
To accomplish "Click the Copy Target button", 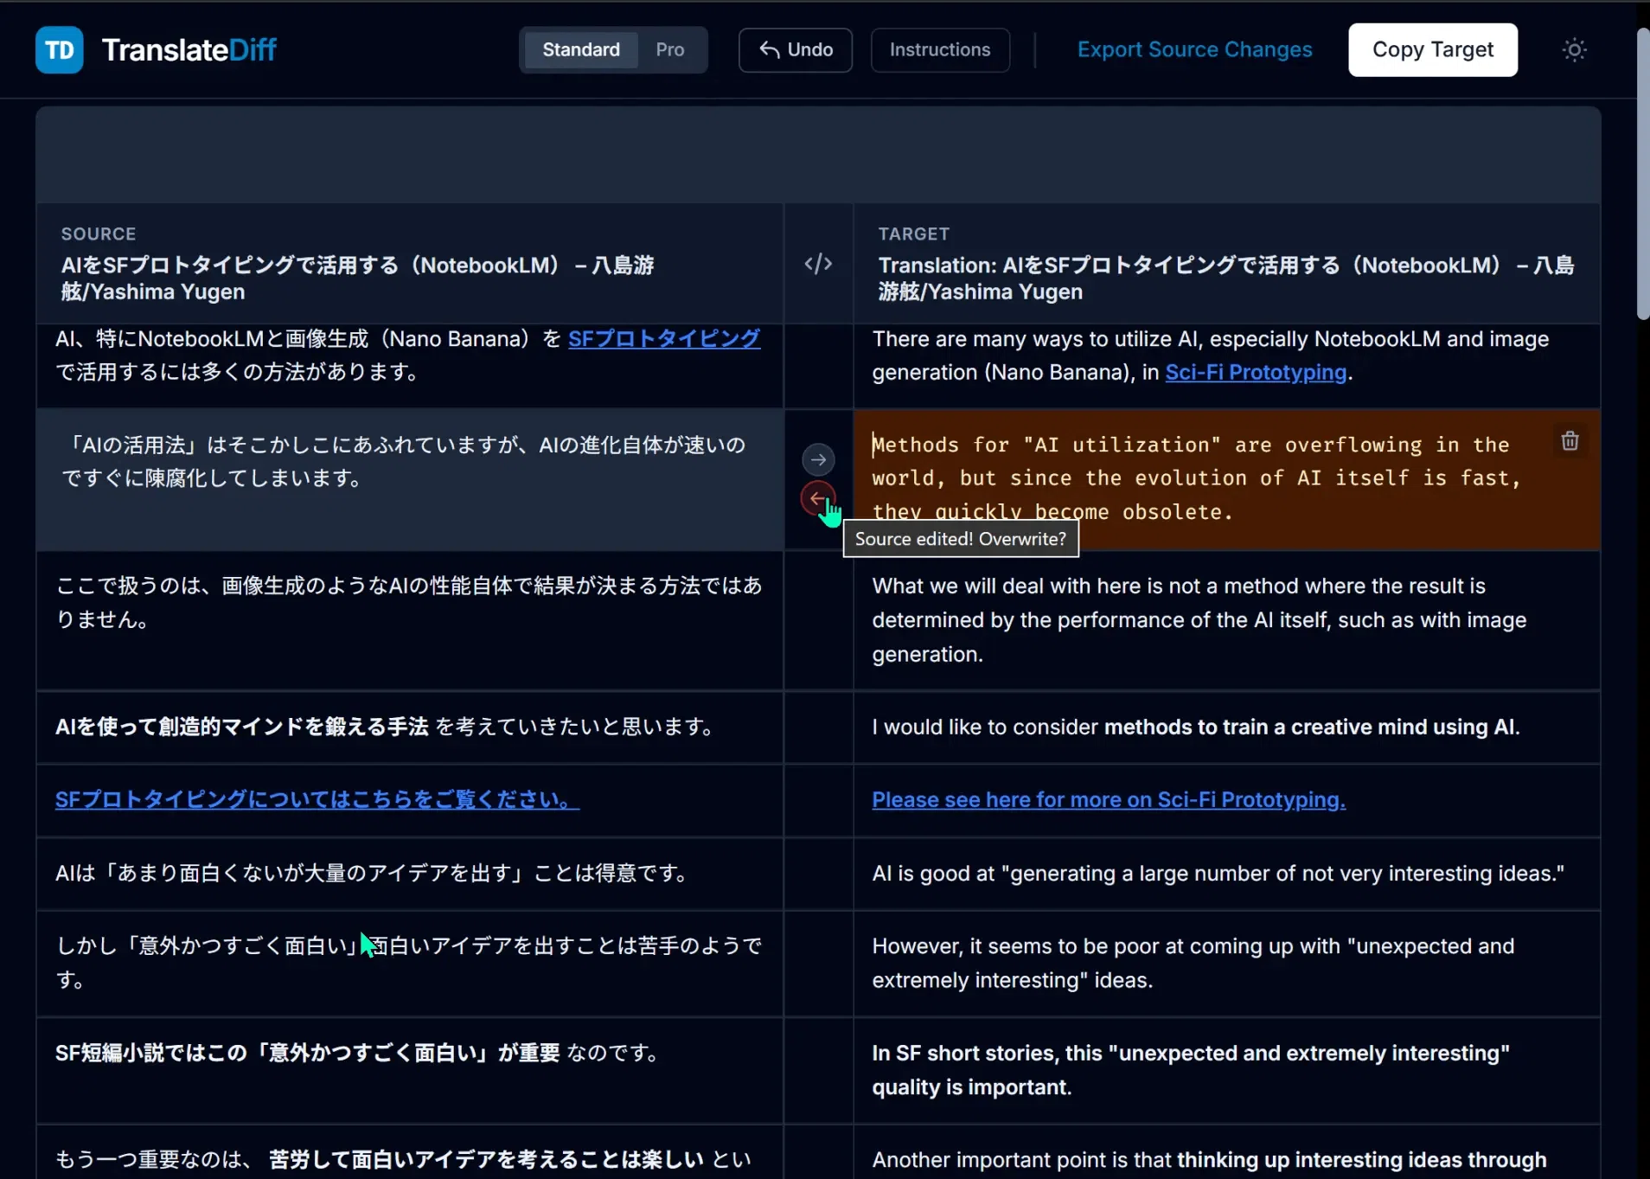I will click(x=1433, y=50).
